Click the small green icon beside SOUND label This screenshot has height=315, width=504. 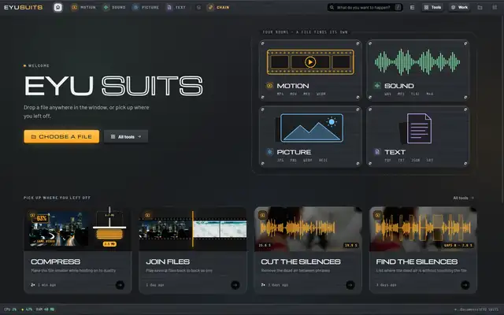377,86
